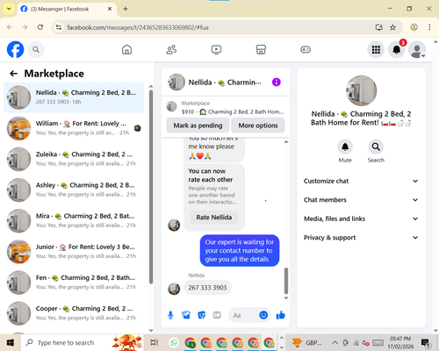Open the Video/Watch icon in top navigation

tap(216, 50)
